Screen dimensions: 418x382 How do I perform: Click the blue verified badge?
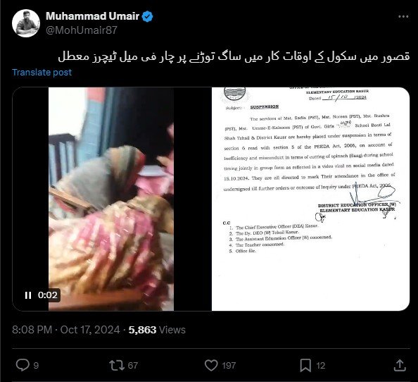pos(147,16)
